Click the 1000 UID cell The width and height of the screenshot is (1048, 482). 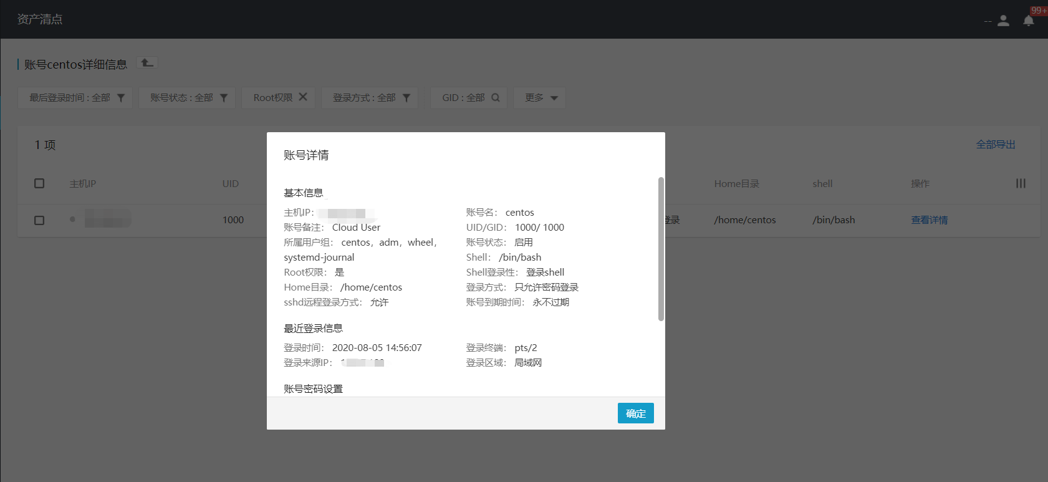233,220
